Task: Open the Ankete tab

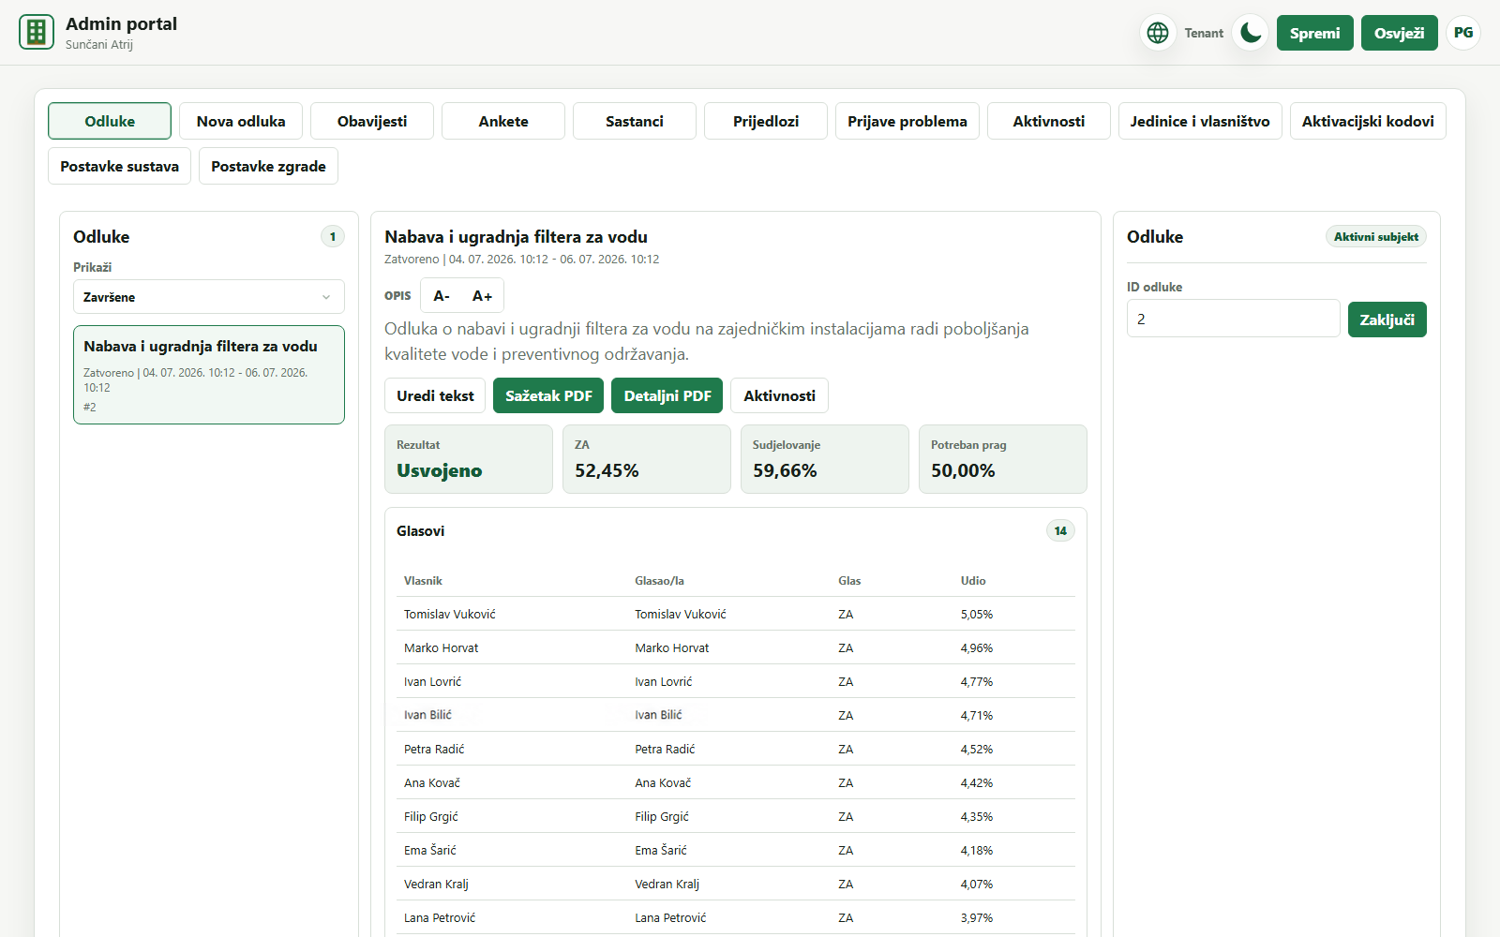Action: [x=503, y=121]
